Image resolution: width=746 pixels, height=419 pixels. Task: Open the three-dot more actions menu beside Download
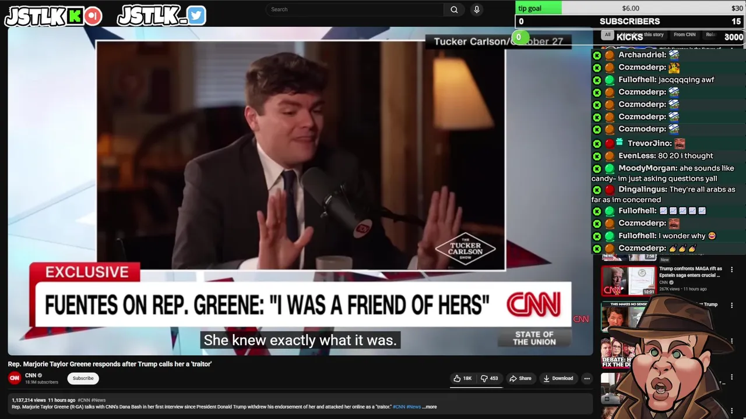587,378
